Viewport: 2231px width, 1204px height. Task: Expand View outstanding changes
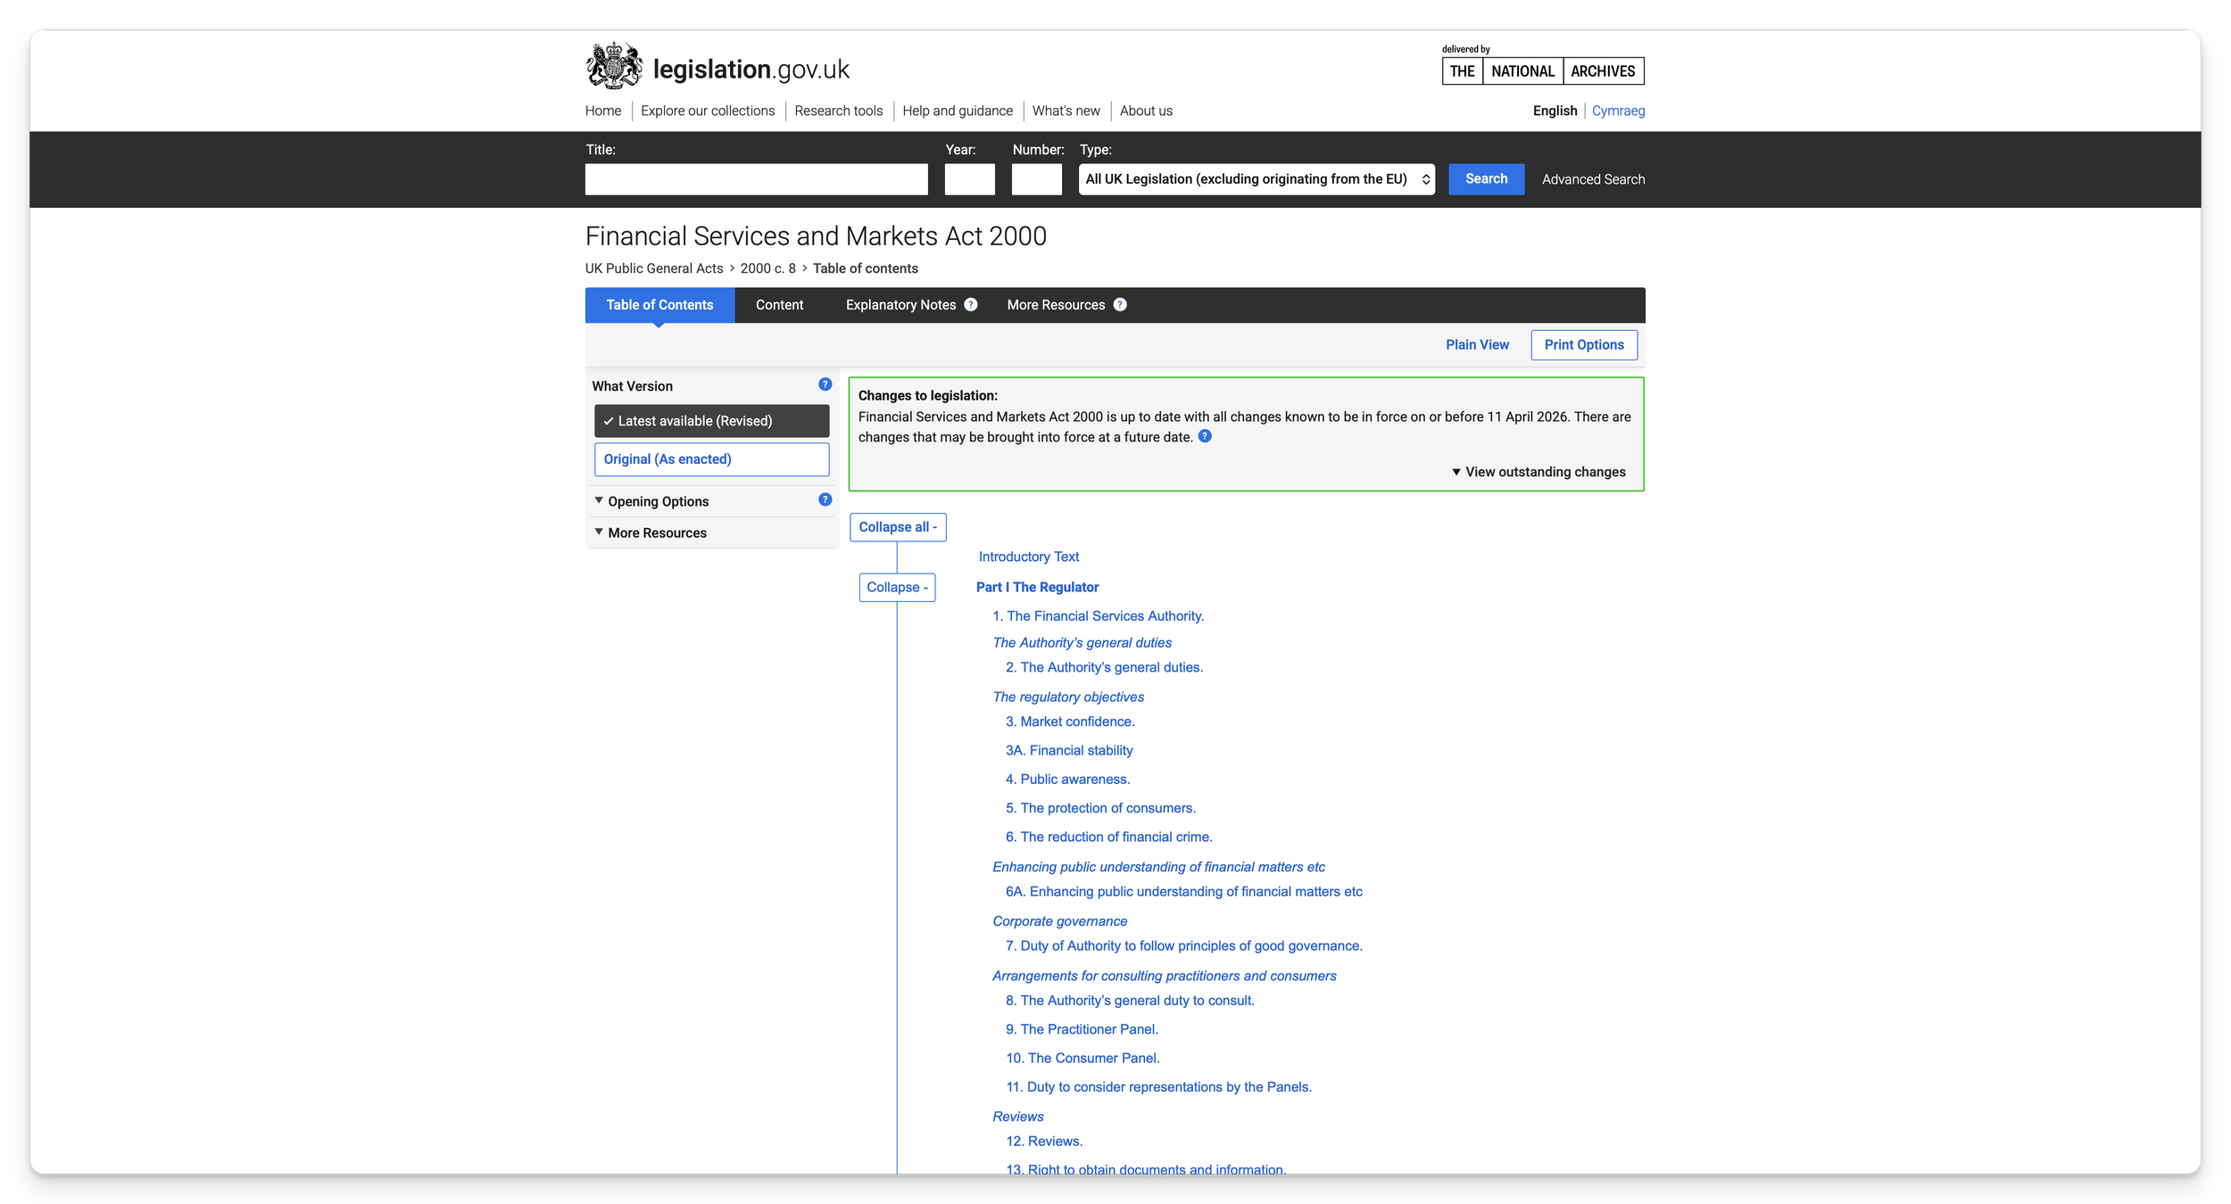(x=1538, y=472)
